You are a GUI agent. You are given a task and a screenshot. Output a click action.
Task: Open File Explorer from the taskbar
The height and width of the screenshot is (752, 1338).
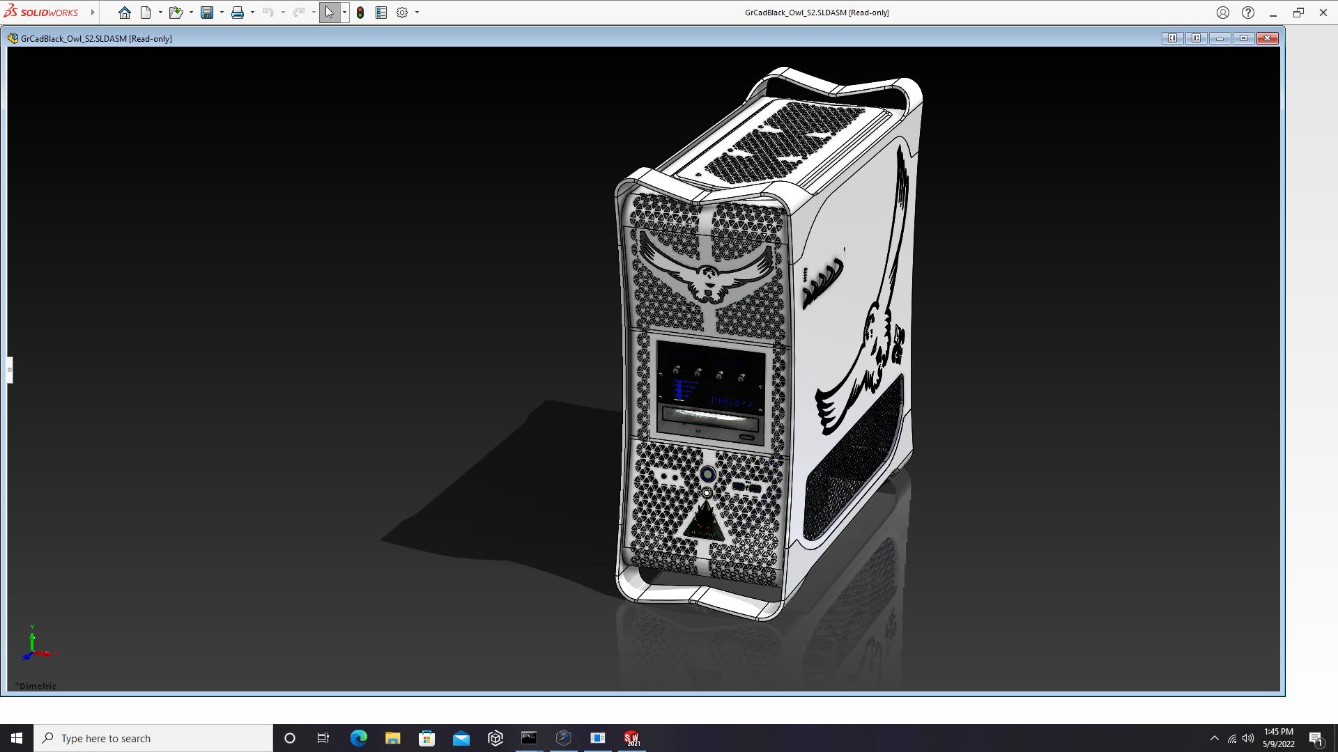click(392, 738)
